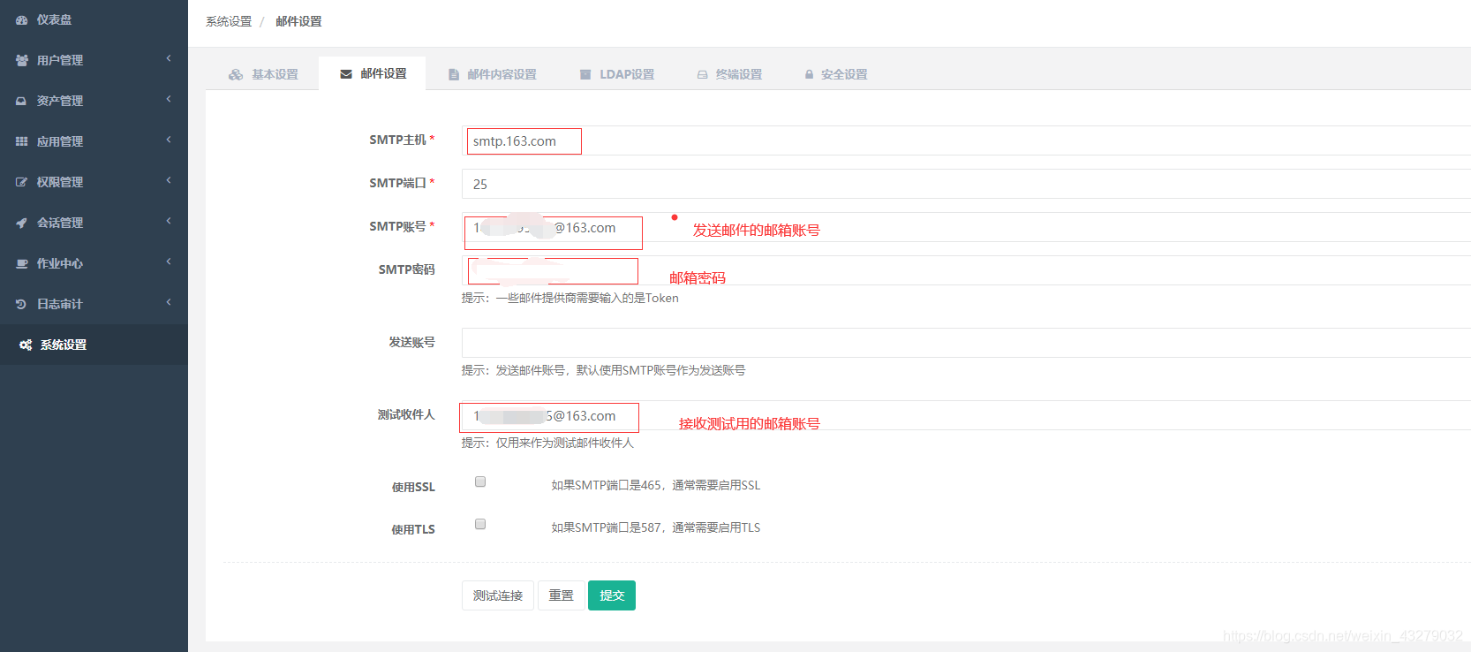Click the archive icon on LDAP设置 tab
This screenshot has width=1471, height=652.
click(x=585, y=75)
